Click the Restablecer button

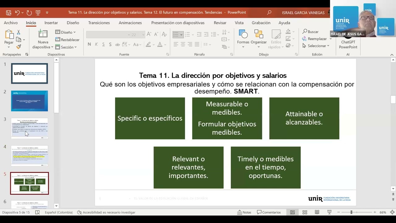(67, 40)
